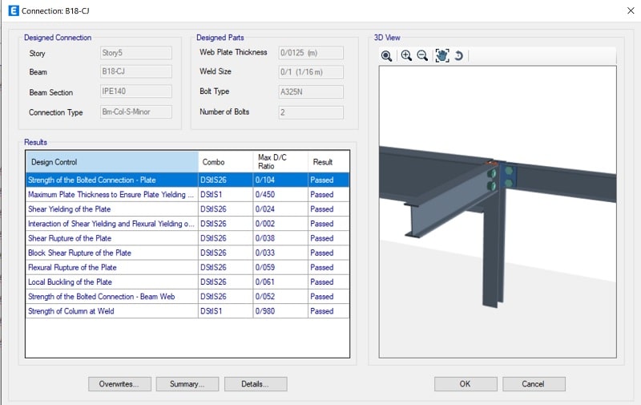Screen dimensions: 641x405
Task: Select Local Buckling of the Plate row
Action: click(x=187, y=281)
